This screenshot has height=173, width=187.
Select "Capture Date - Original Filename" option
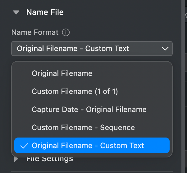(89, 110)
